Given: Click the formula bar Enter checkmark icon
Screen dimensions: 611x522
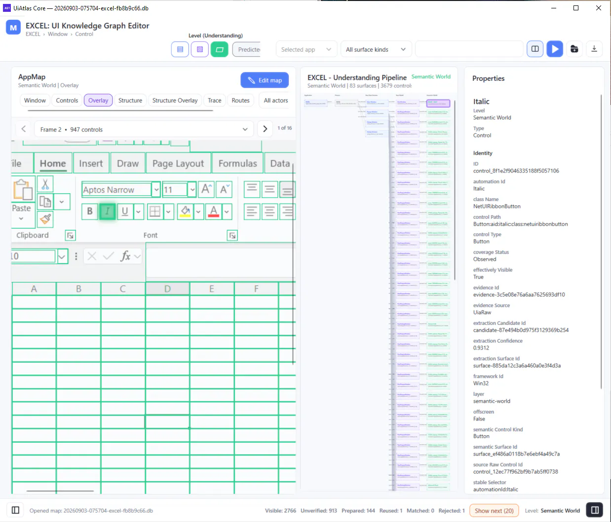Looking at the screenshot, I should (109, 256).
